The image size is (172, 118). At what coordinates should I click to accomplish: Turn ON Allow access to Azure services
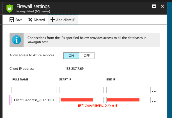[71, 55]
